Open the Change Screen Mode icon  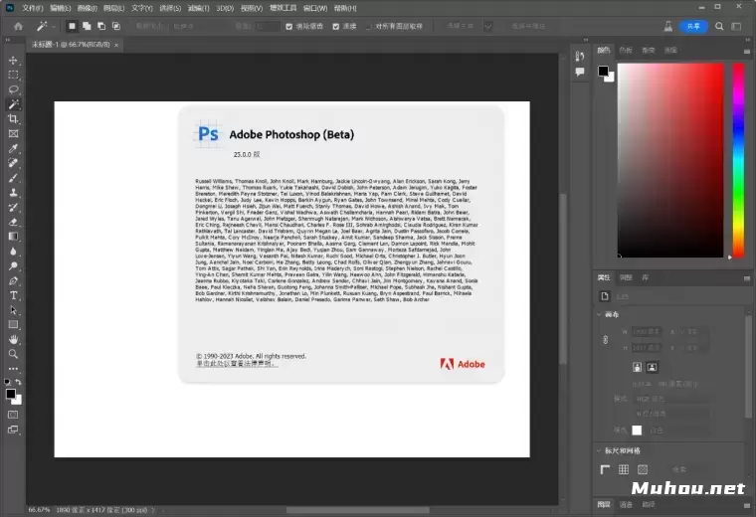pos(13,430)
